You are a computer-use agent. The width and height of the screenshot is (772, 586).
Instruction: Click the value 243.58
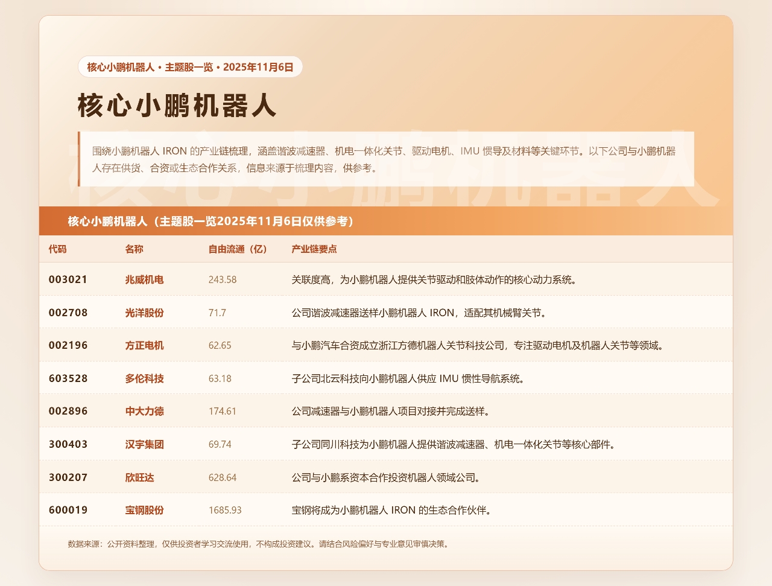(223, 279)
